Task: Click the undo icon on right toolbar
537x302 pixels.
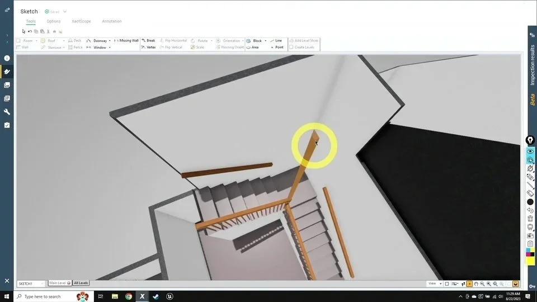Action: (530, 210)
